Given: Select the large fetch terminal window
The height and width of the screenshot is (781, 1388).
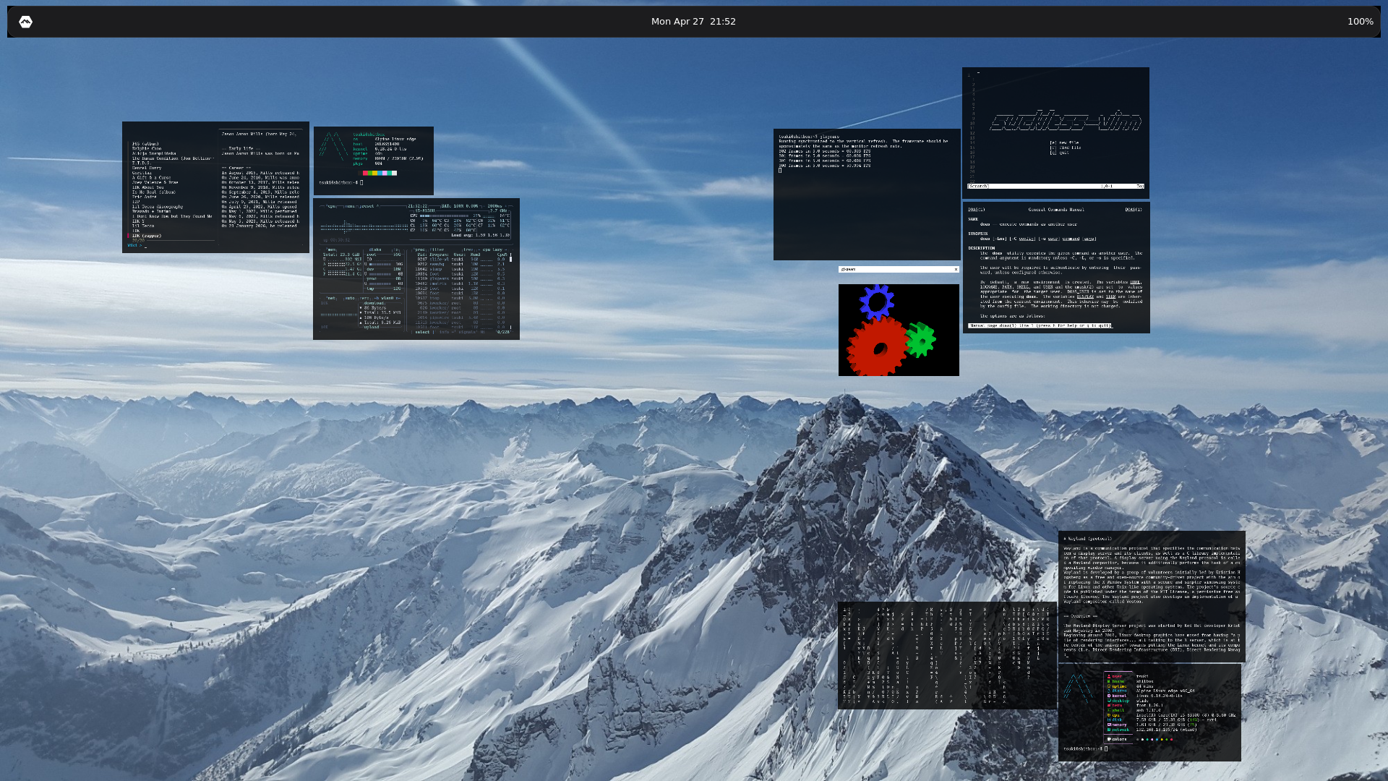Looking at the screenshot, I should click(x=1149, y=712).
